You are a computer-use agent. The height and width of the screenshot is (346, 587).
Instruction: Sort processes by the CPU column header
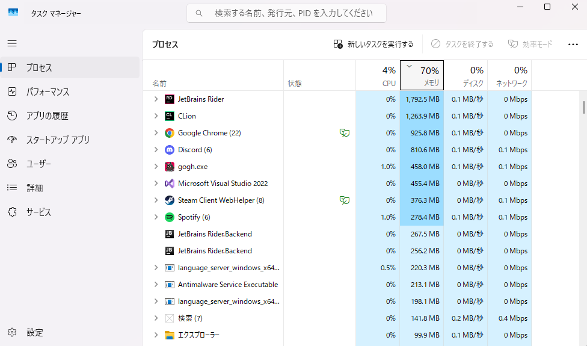tap(378, 75)
